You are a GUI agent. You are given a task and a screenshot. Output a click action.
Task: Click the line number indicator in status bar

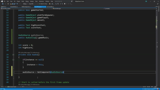(144, 87)
